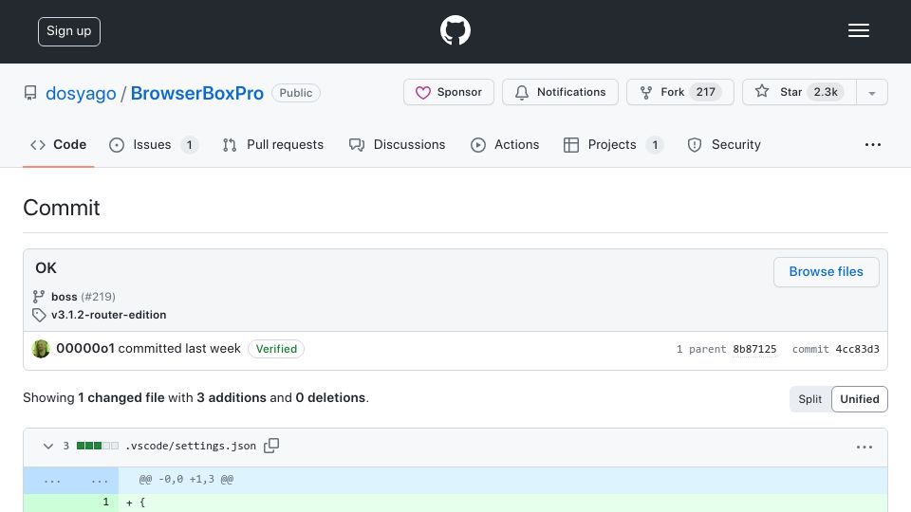This screenshot has height=512, width=911.
Task: Open pull request #219 link
Action: (98, 297)
